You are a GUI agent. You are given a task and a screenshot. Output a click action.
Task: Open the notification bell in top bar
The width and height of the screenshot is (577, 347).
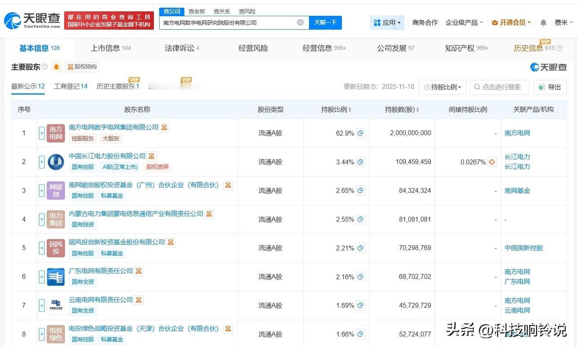(543, 23)
